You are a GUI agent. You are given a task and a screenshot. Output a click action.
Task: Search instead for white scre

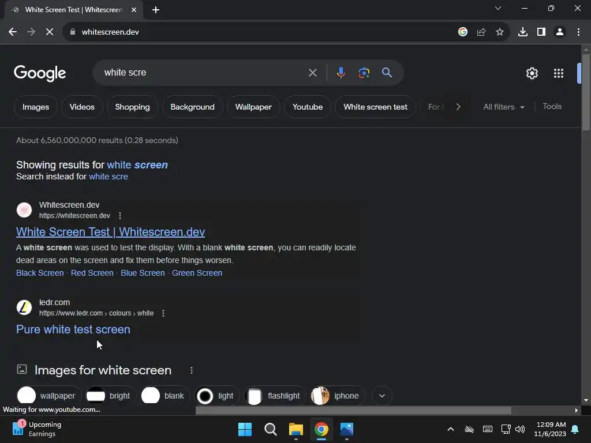click(x=108, y=177)
